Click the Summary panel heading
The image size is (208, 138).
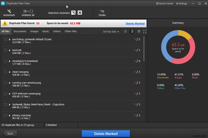pos(178,23)
